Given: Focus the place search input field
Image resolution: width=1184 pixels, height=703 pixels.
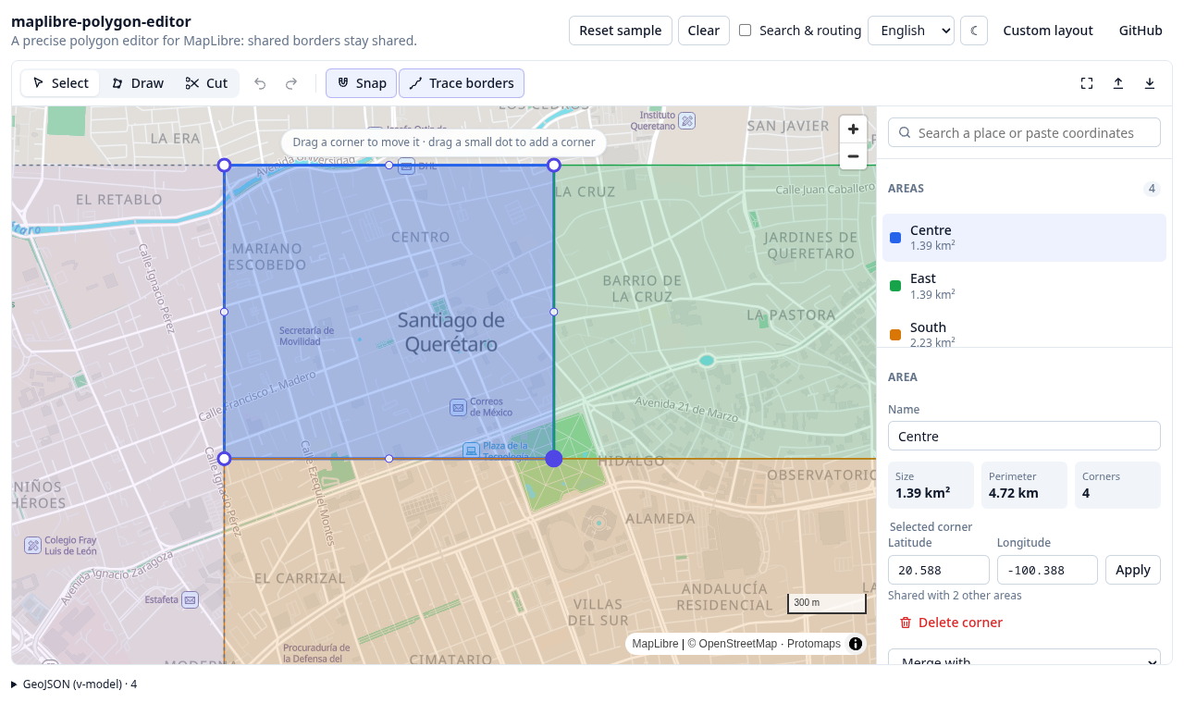Looking at the screenshot, I should [x=1024, y=132].
